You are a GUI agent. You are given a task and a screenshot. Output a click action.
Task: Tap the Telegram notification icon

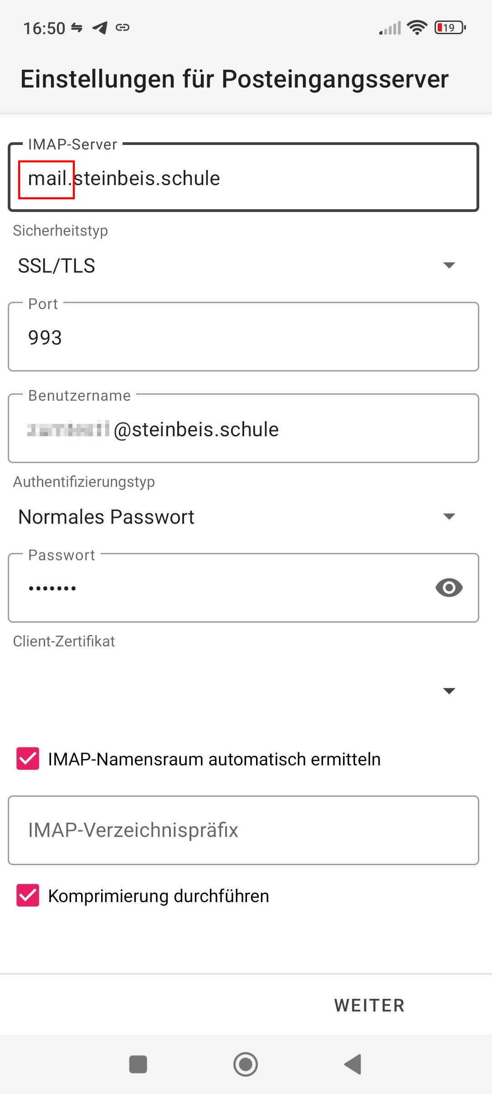tap(100, 28)
